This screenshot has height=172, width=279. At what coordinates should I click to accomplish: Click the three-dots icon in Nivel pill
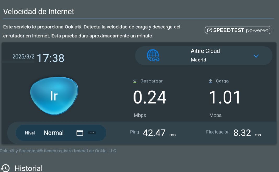coord(92,133)
